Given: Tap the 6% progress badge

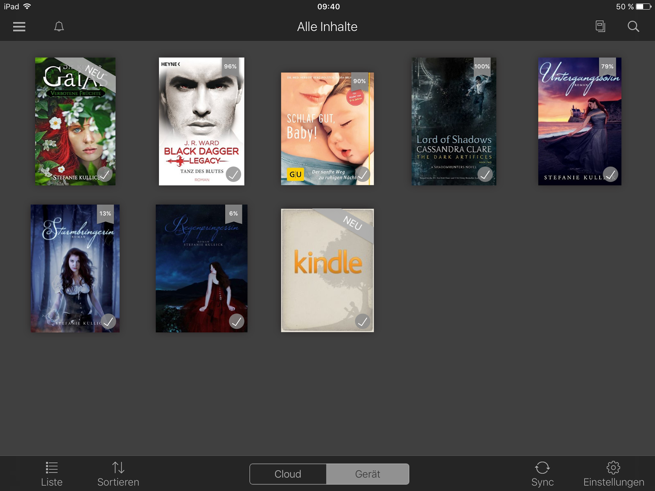Looking at the screenshot, I should tap(233, 214).
